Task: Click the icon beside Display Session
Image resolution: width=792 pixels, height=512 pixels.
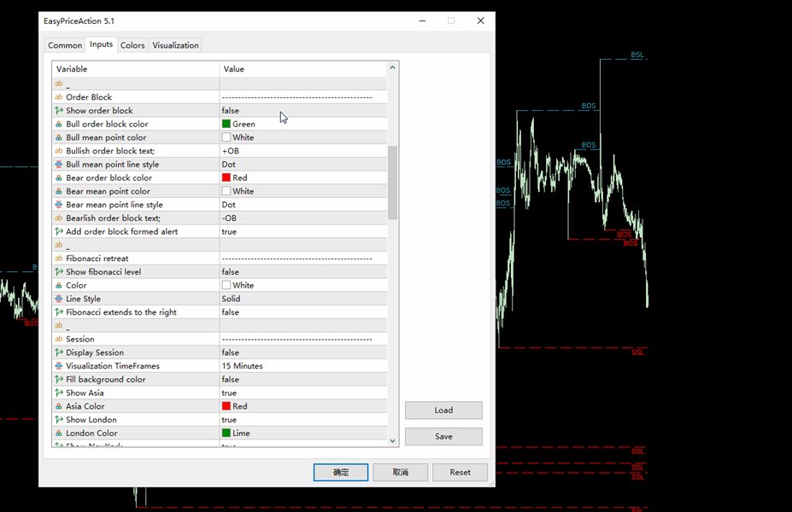Action: (x=59, y=352)
